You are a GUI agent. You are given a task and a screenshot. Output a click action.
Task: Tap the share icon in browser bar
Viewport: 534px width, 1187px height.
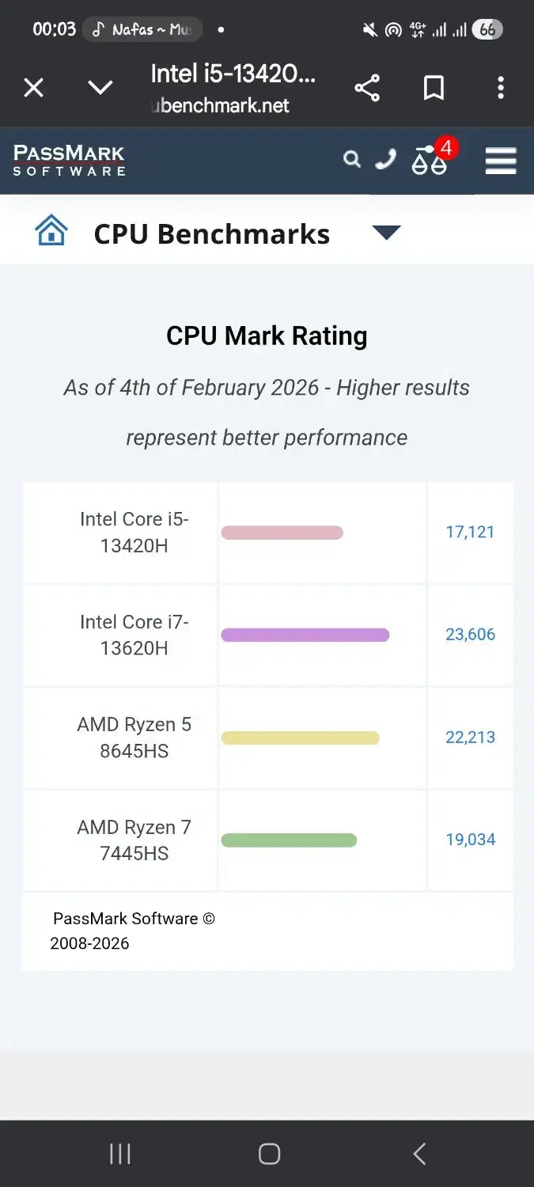coord(367,87)
